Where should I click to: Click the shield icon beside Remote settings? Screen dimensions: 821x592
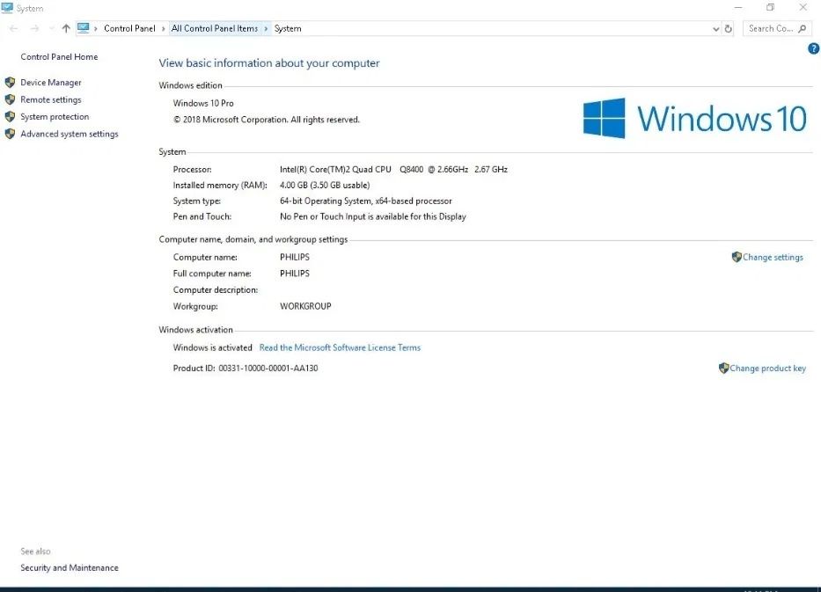coord(10,99)
